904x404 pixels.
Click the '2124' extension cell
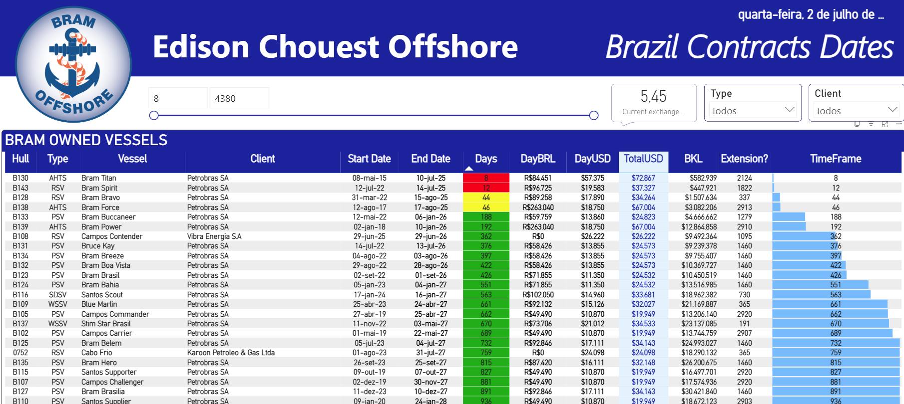click(x=744, y=178)
